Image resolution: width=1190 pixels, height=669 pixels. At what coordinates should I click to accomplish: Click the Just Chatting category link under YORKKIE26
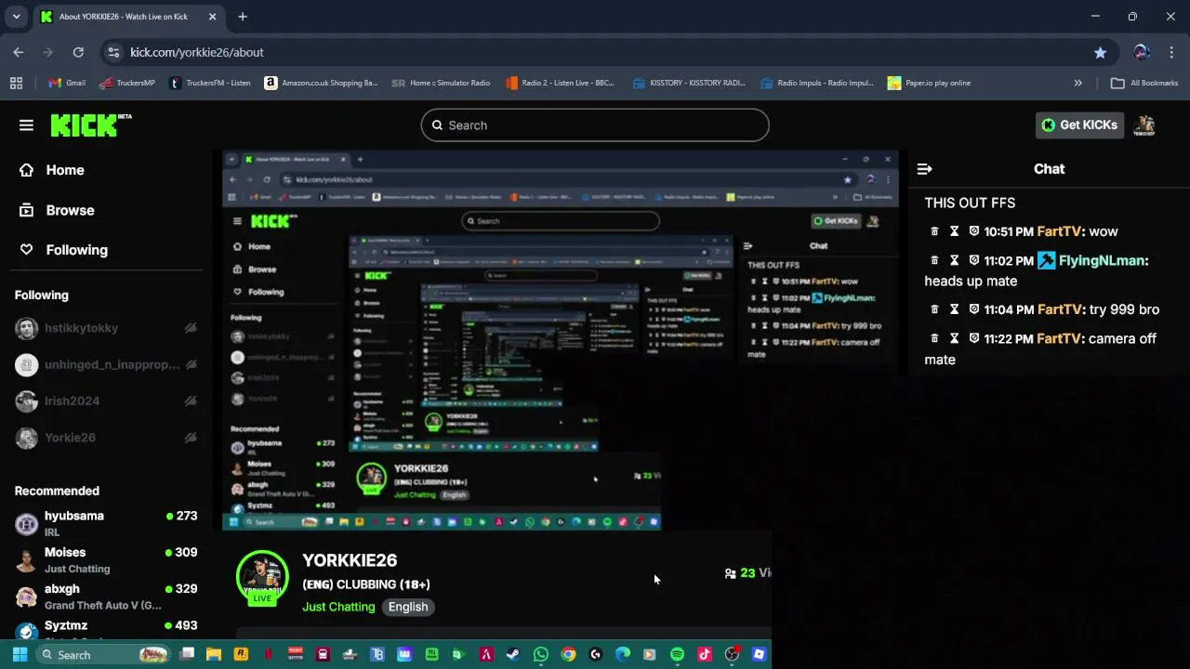click(x=338, y=607)
